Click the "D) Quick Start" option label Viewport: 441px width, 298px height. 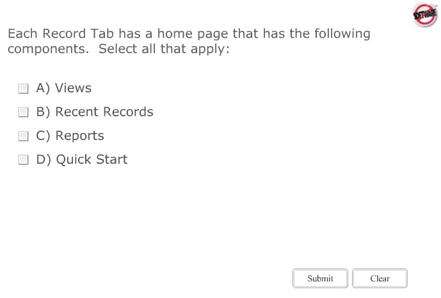(82, 160)
